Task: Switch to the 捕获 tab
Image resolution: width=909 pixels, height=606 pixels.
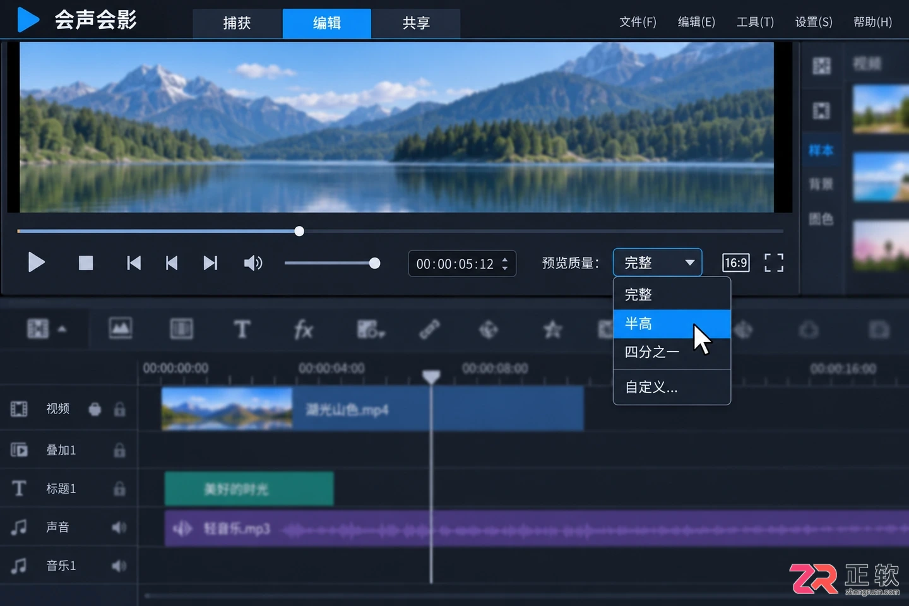Action: (237, 23)
